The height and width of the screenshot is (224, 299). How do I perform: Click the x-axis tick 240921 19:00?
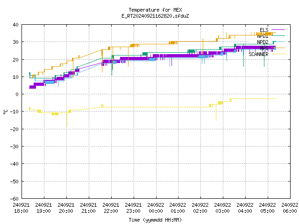43,208
